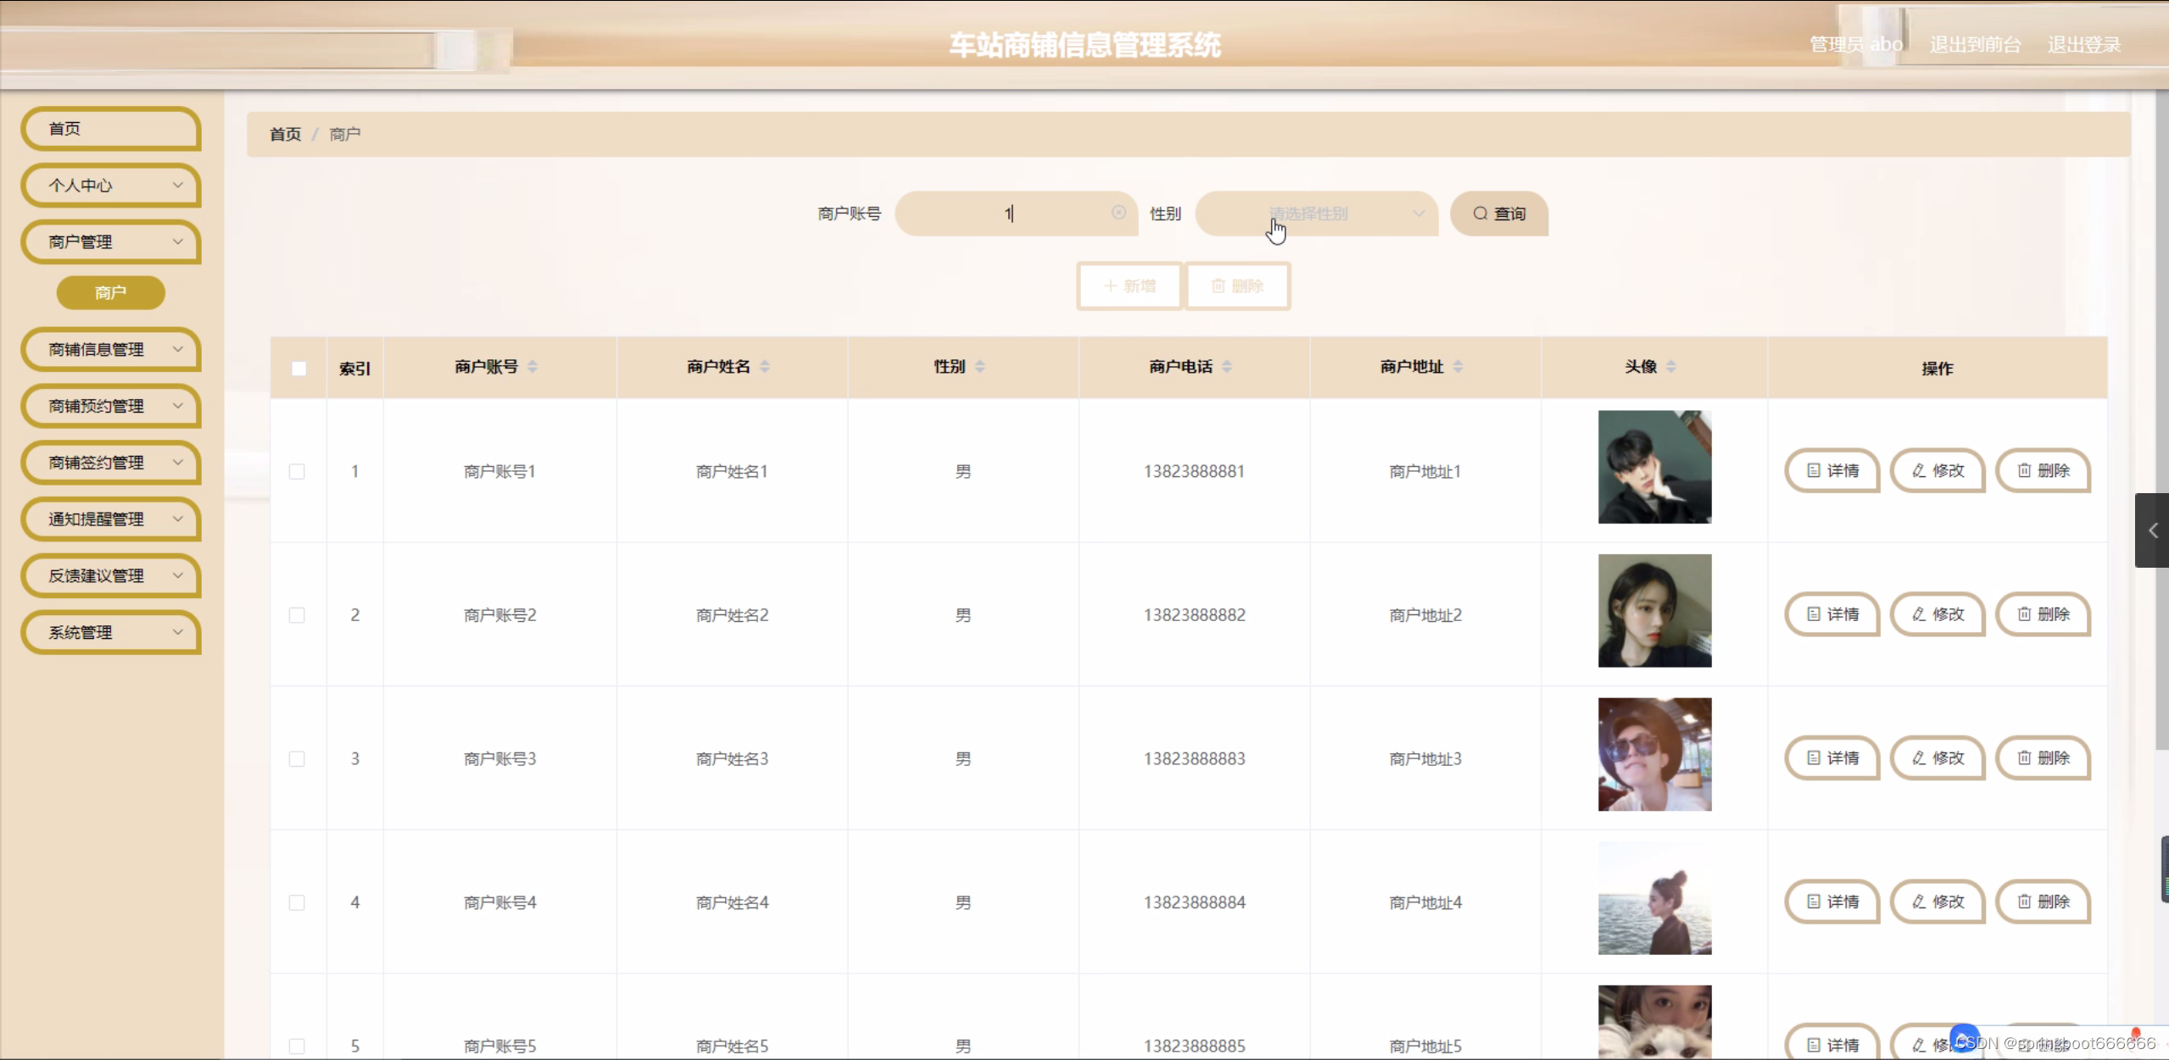Expand the 系统管理 sidebar menu
The height and width of the screenshot is (1060, 2169).
[x=111, y=632]
